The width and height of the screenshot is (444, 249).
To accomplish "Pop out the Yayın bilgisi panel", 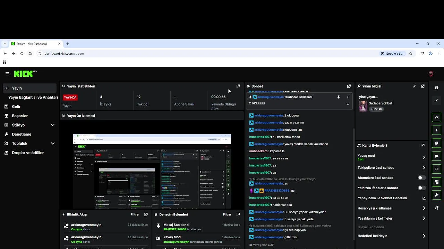I will pos(423,86).
